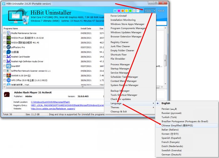The image size is (219, 158).
Task: Click the Mozilla Maintenance Service icon
Action: click(x=8, y=33)
